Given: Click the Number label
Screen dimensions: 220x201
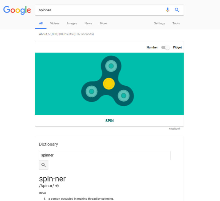Looking at the screenshot, I should [152, 47].
